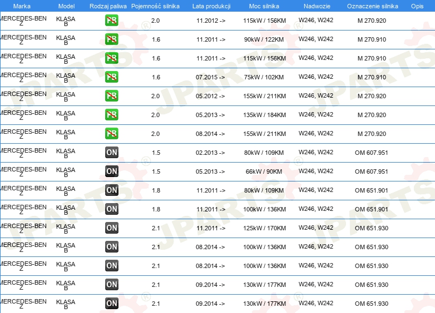
Task: Click the Oznaczenie silnika column header
Action: pos(372,6)
